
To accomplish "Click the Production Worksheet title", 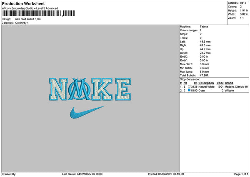I will click(23, 4).
